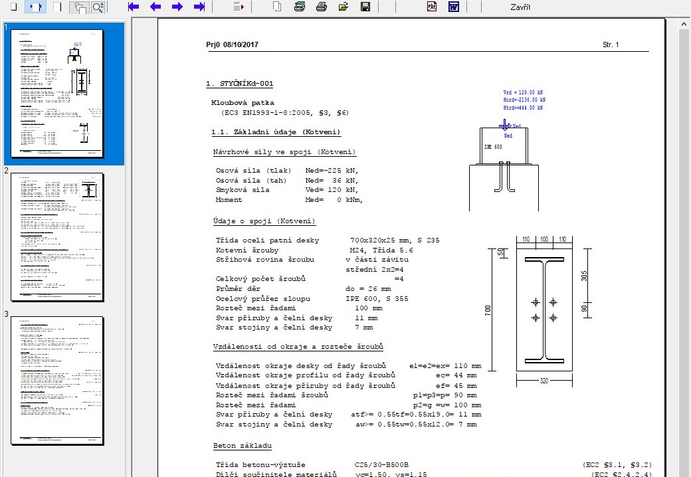Click the heading '1. STYČNÍKd-001'
The width and height of the screenshot is (691, 477).
click(x=239, y=83)
